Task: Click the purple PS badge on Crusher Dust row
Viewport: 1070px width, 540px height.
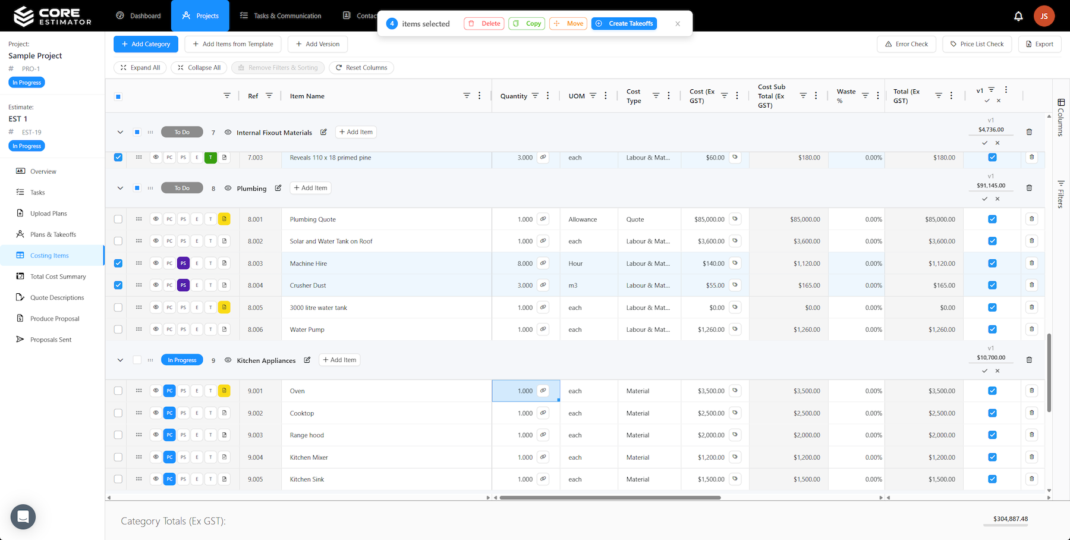Action: coord(183,285)
